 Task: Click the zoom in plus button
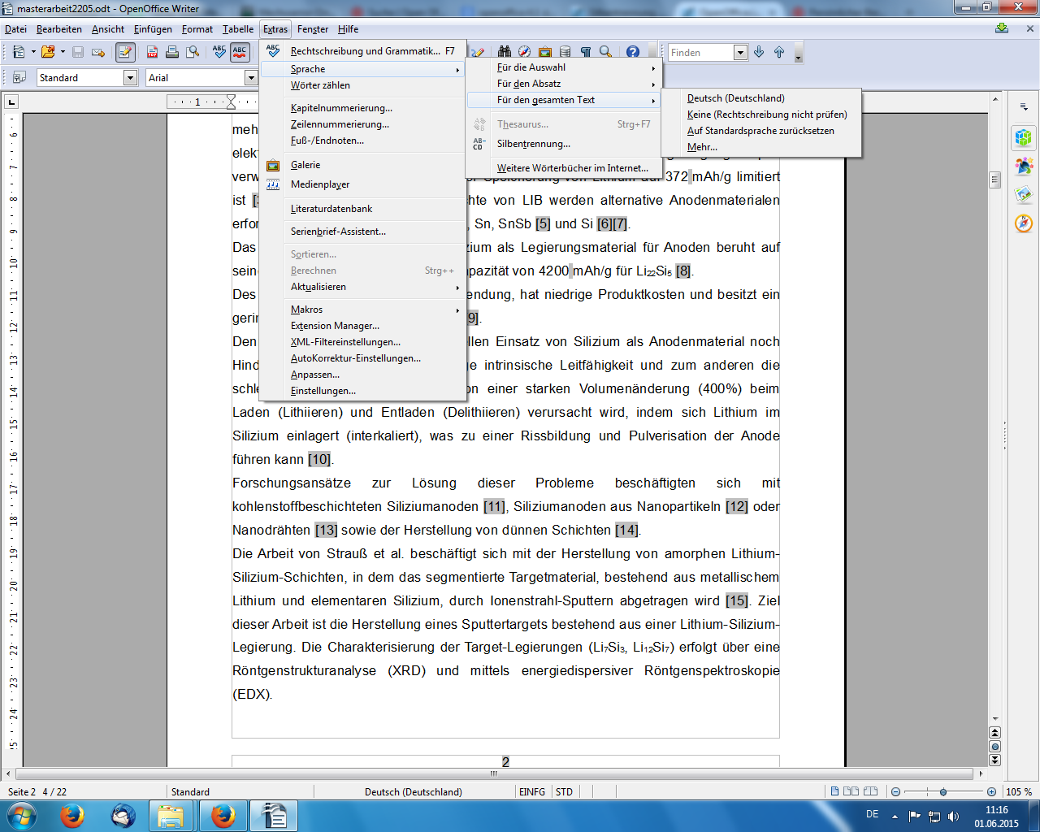tap(991, 791)
